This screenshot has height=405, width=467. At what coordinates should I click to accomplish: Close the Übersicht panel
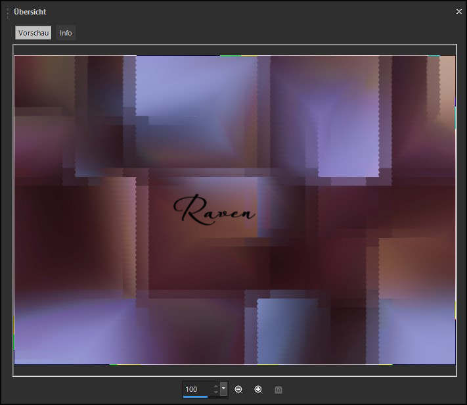[x=459, y=11]
